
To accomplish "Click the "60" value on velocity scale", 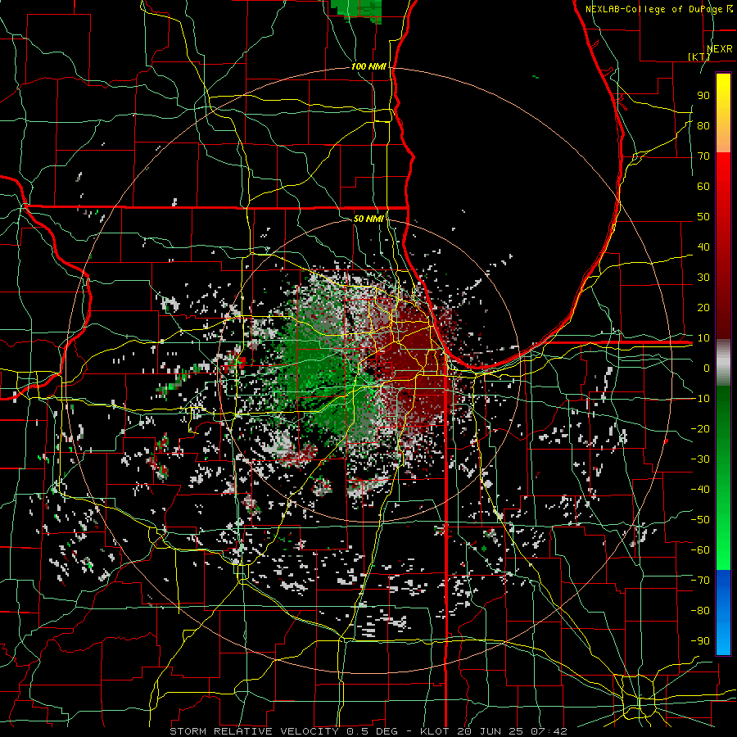I will [703, 186].
